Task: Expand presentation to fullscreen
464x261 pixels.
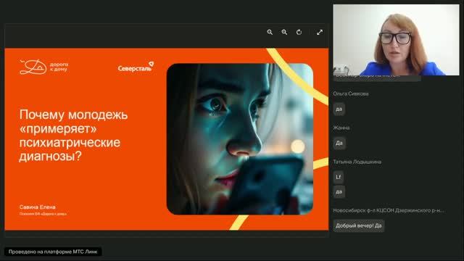Action: click(x=320, y=32)
